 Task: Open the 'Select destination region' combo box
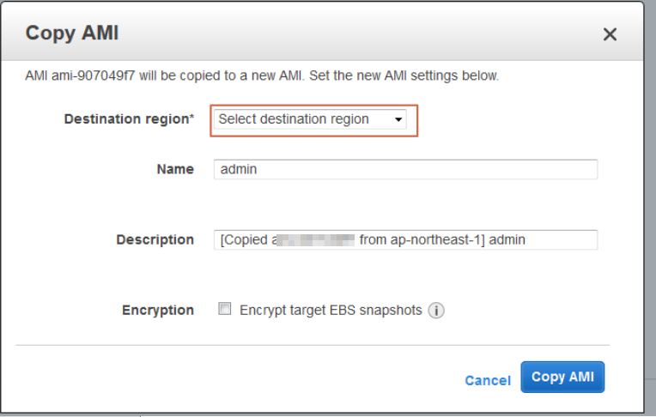[310, 119]
